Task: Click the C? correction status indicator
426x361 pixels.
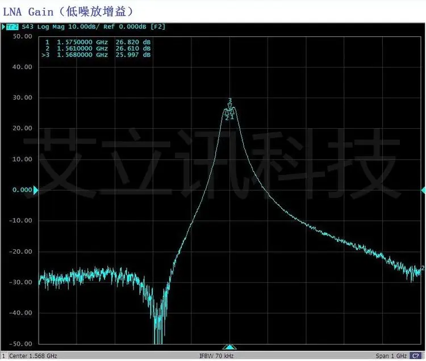Action: click(x=416, y=355)
